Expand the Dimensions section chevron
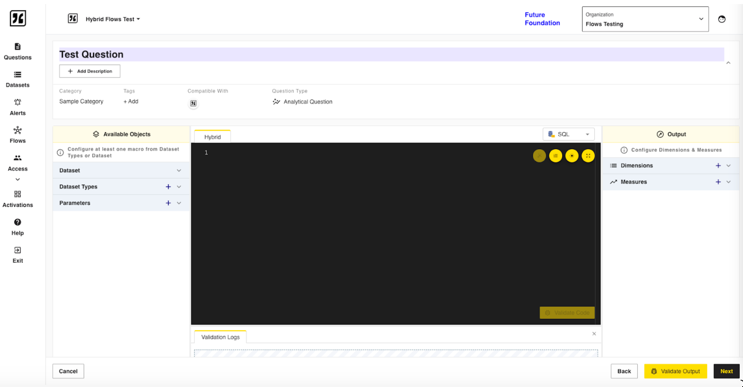Viewport: 743px width, 387px height. [x=728, y=166]
